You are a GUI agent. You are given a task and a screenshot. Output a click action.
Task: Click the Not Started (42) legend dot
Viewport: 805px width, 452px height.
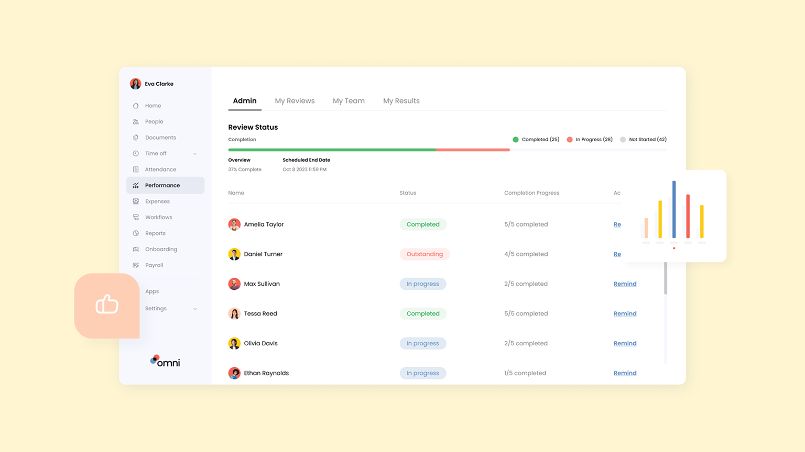coord(623,140)
